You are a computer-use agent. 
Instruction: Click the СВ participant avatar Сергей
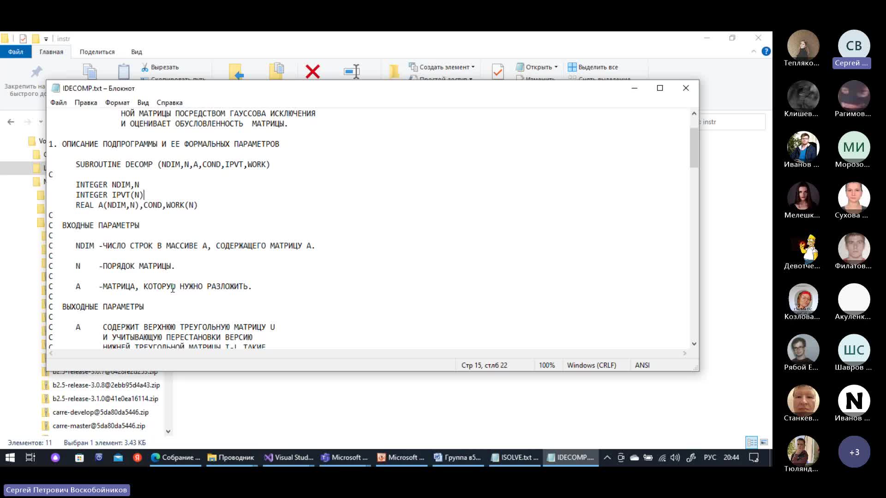pyautogui.click(x=854, y=46)
